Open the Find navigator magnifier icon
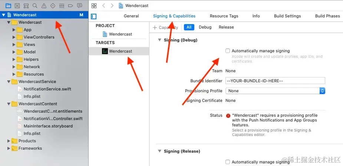 [x=35, y=6]
